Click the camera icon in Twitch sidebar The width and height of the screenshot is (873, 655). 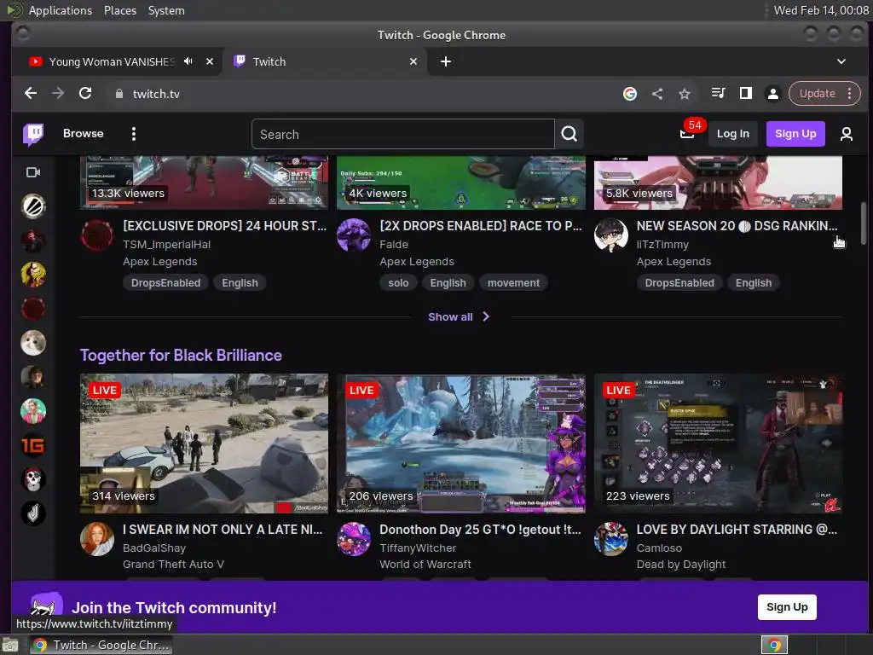point(33,172)
